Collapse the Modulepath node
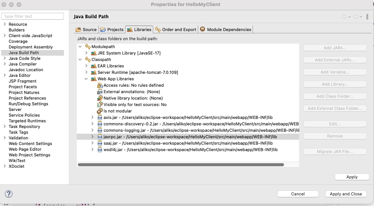374x206 pixels. pyautogui.click(x=80, y=47)
